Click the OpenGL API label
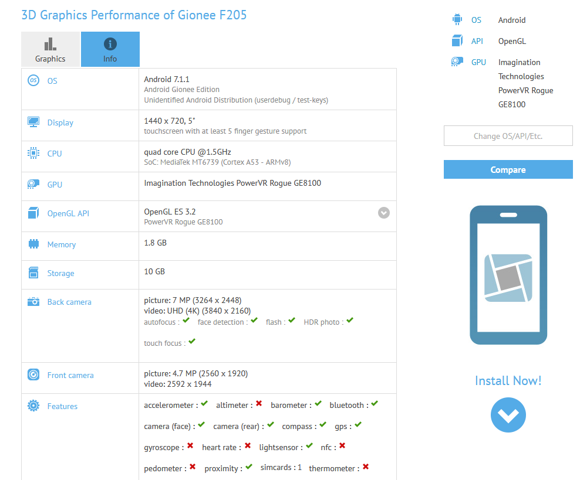The image size is (580, 480). 68,213
